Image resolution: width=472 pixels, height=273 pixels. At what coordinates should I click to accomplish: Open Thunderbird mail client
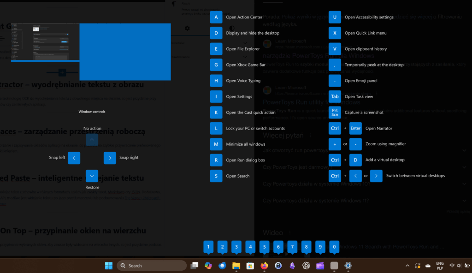point(222,266)
